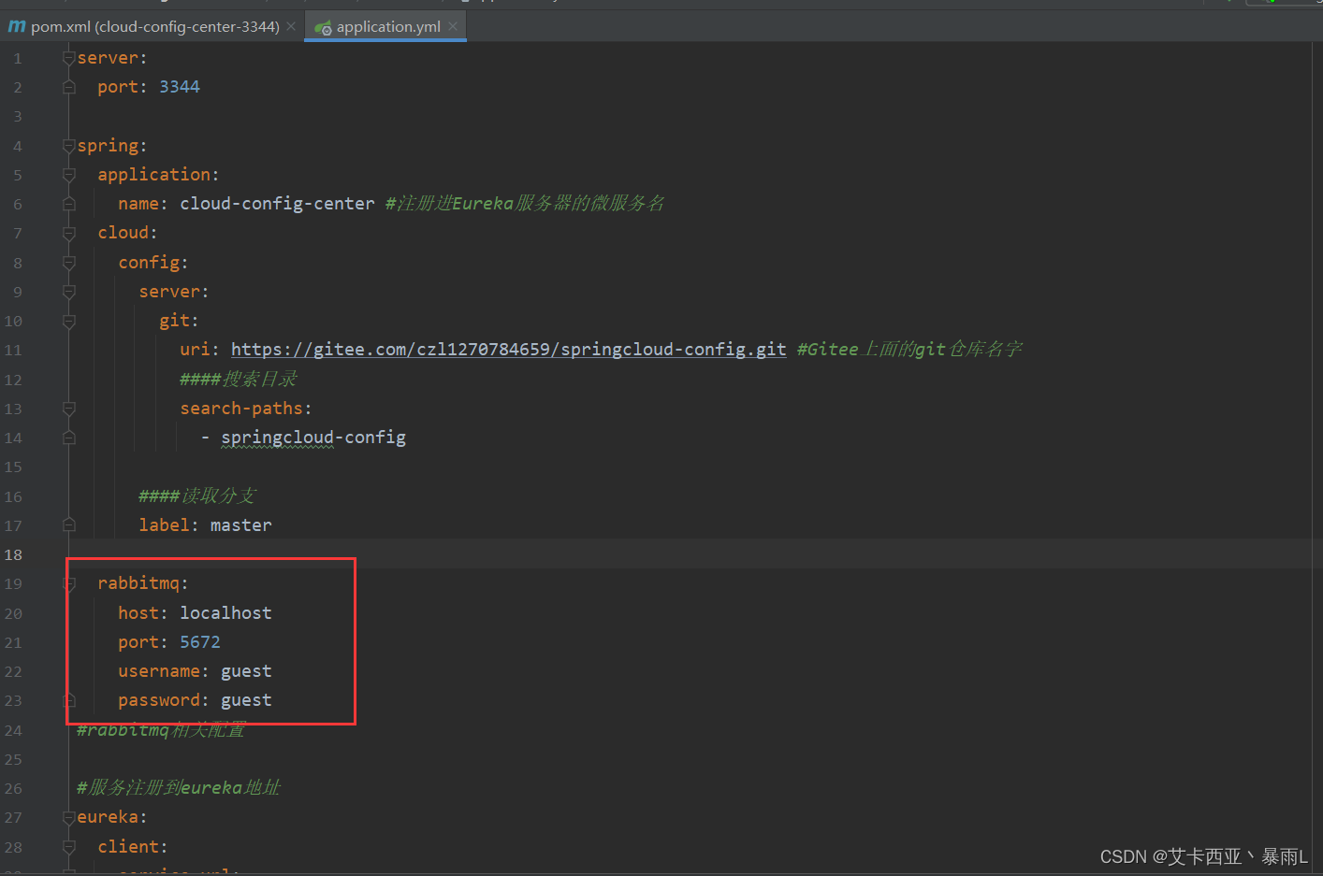Viewport: 1323px width, 876px height.
Task: Click the springcloud-config search path entry
Action: tap(313, 438)
